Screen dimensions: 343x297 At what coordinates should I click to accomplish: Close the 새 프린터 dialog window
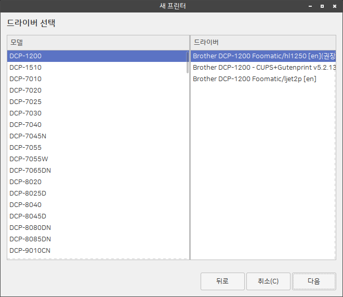(334, 6)
